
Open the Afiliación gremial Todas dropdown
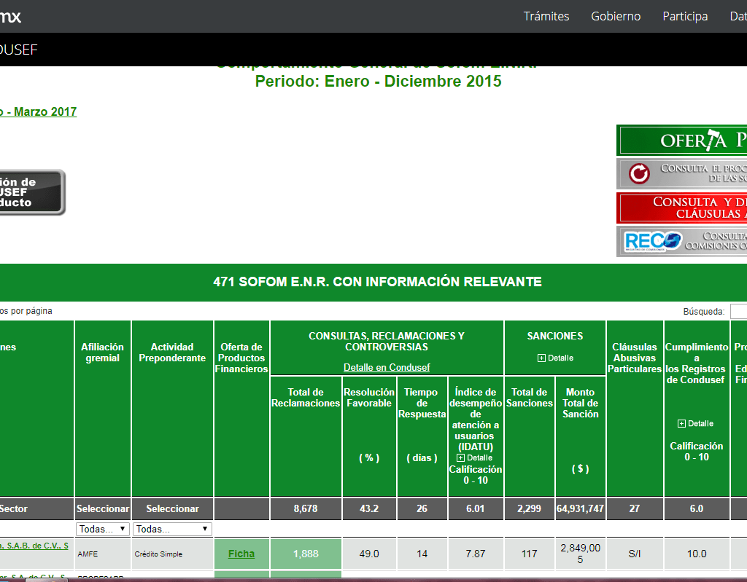(x=102, y=529)
